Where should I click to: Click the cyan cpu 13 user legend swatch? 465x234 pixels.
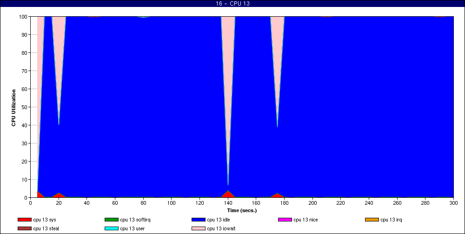(112, 228)
